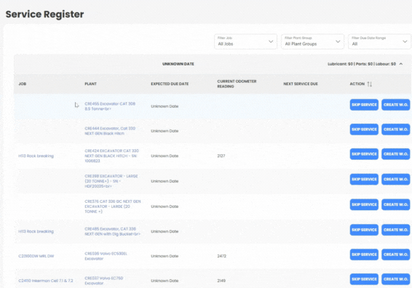Viewport: 412px width, 288px height.
Task: Click Unknown Date in the CRE444 row
Action: (165, 131)
